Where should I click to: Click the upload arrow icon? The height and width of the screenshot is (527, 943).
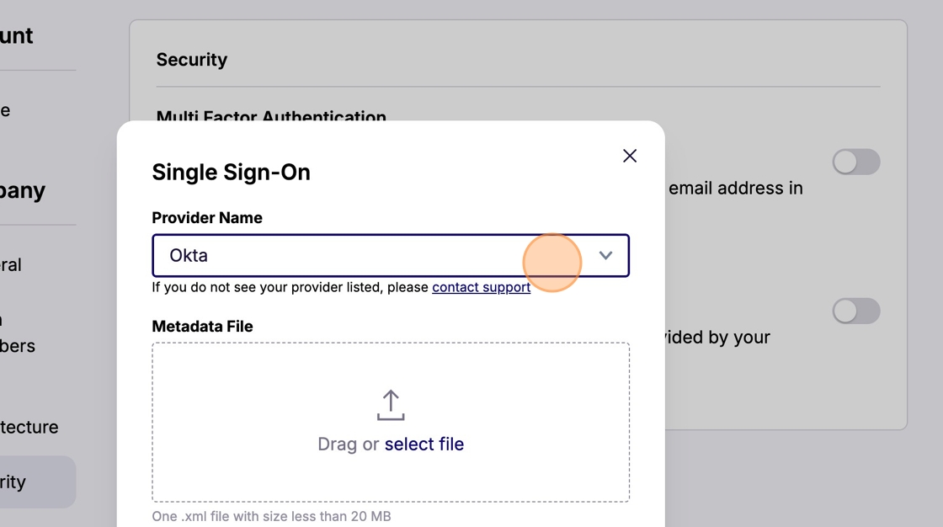(391, 405)
